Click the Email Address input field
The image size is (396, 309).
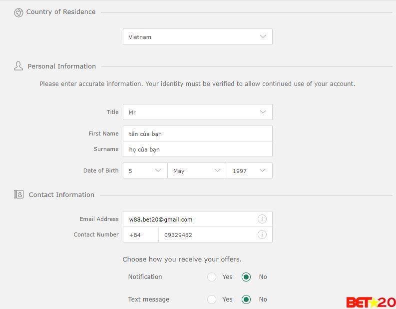click(190, 219)
